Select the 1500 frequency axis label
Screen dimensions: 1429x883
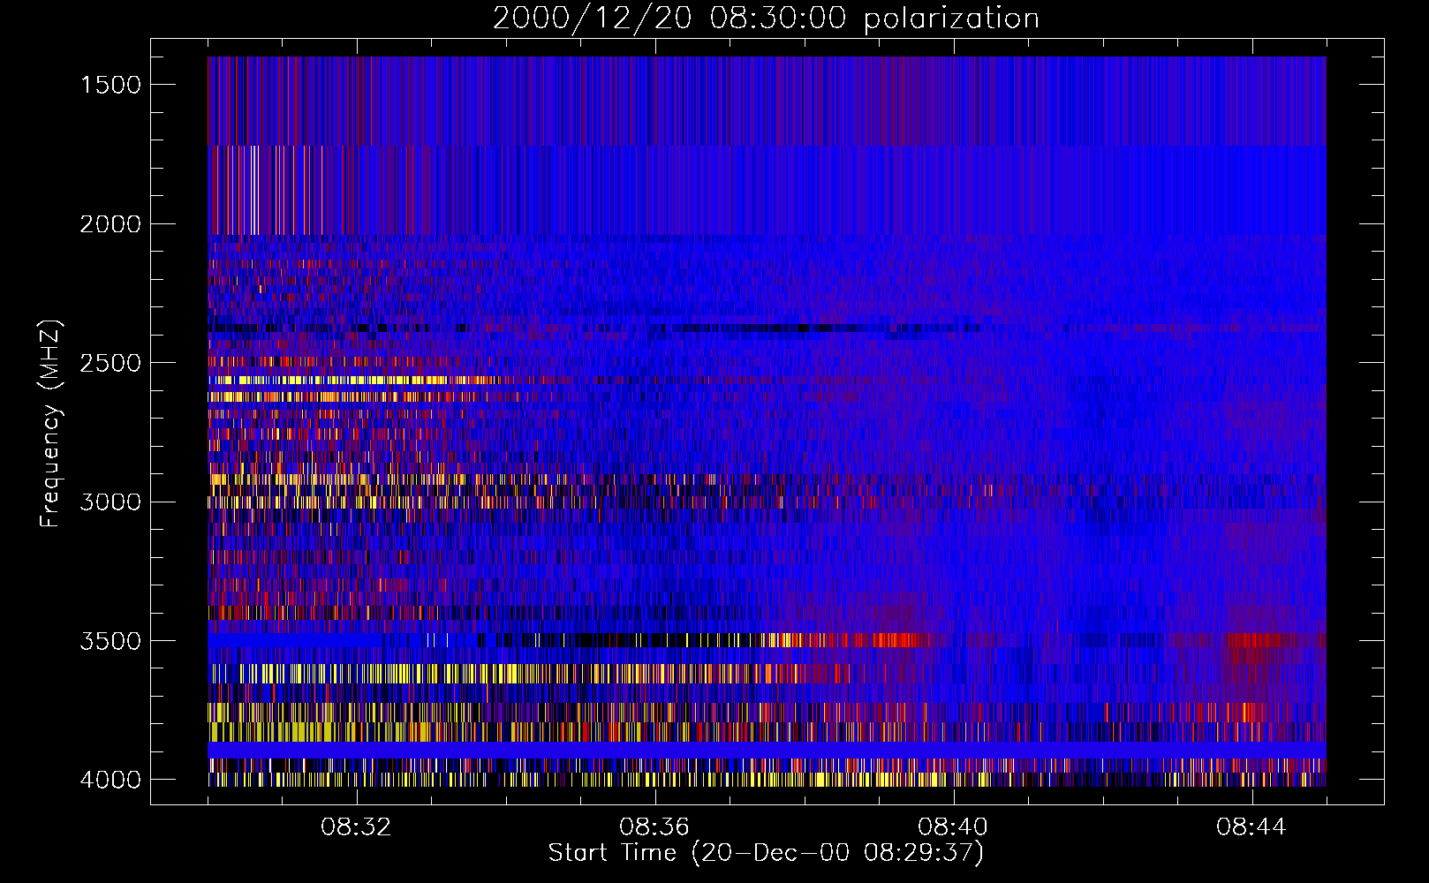point(110,85)
